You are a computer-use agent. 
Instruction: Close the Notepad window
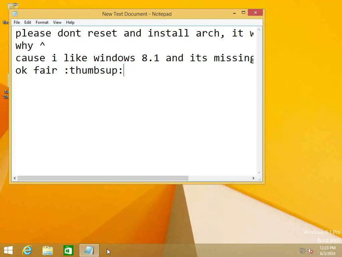click(255, 13)
